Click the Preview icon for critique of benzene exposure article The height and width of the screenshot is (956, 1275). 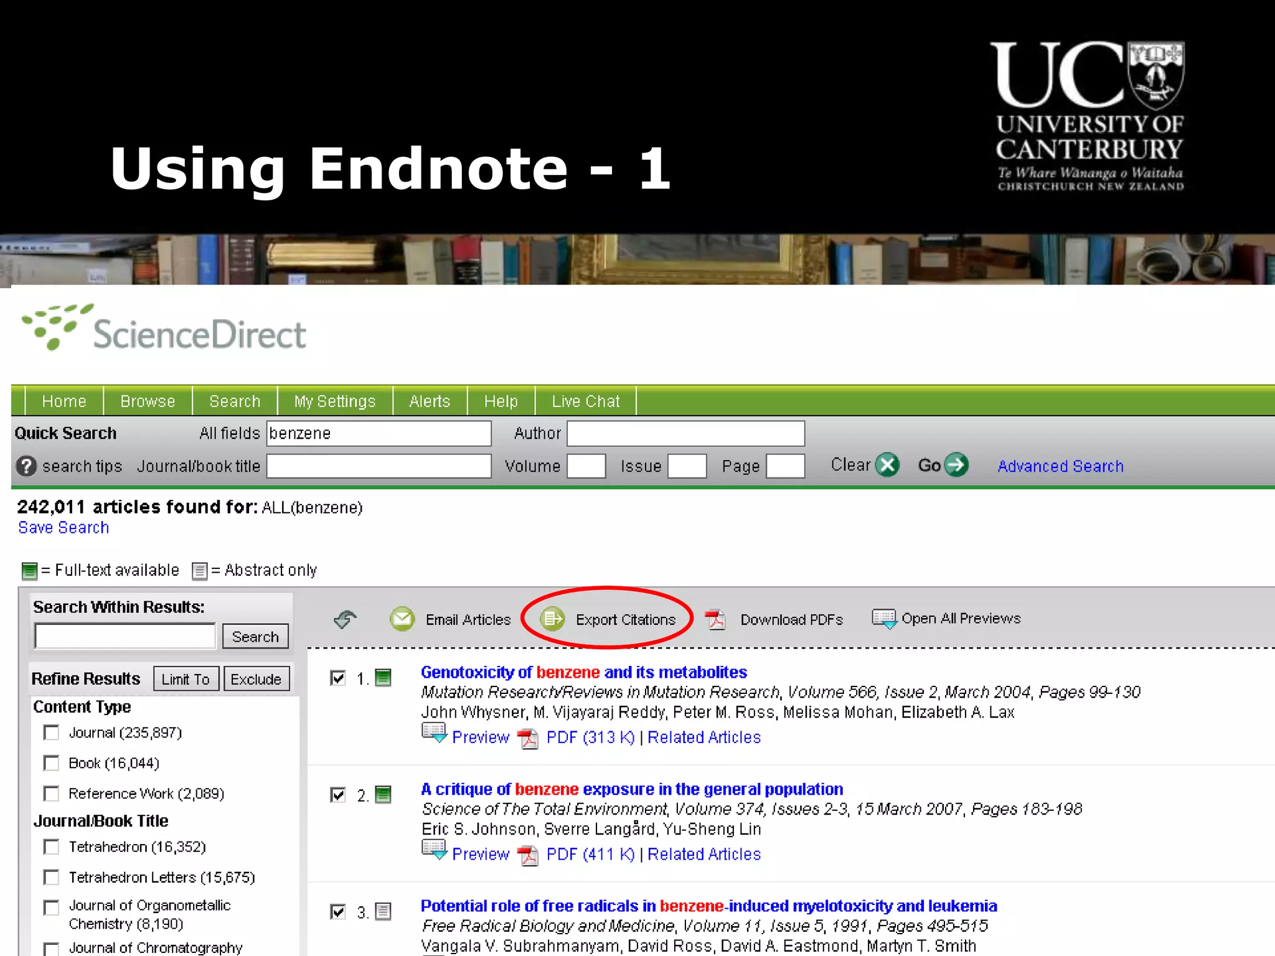(434, 850)
